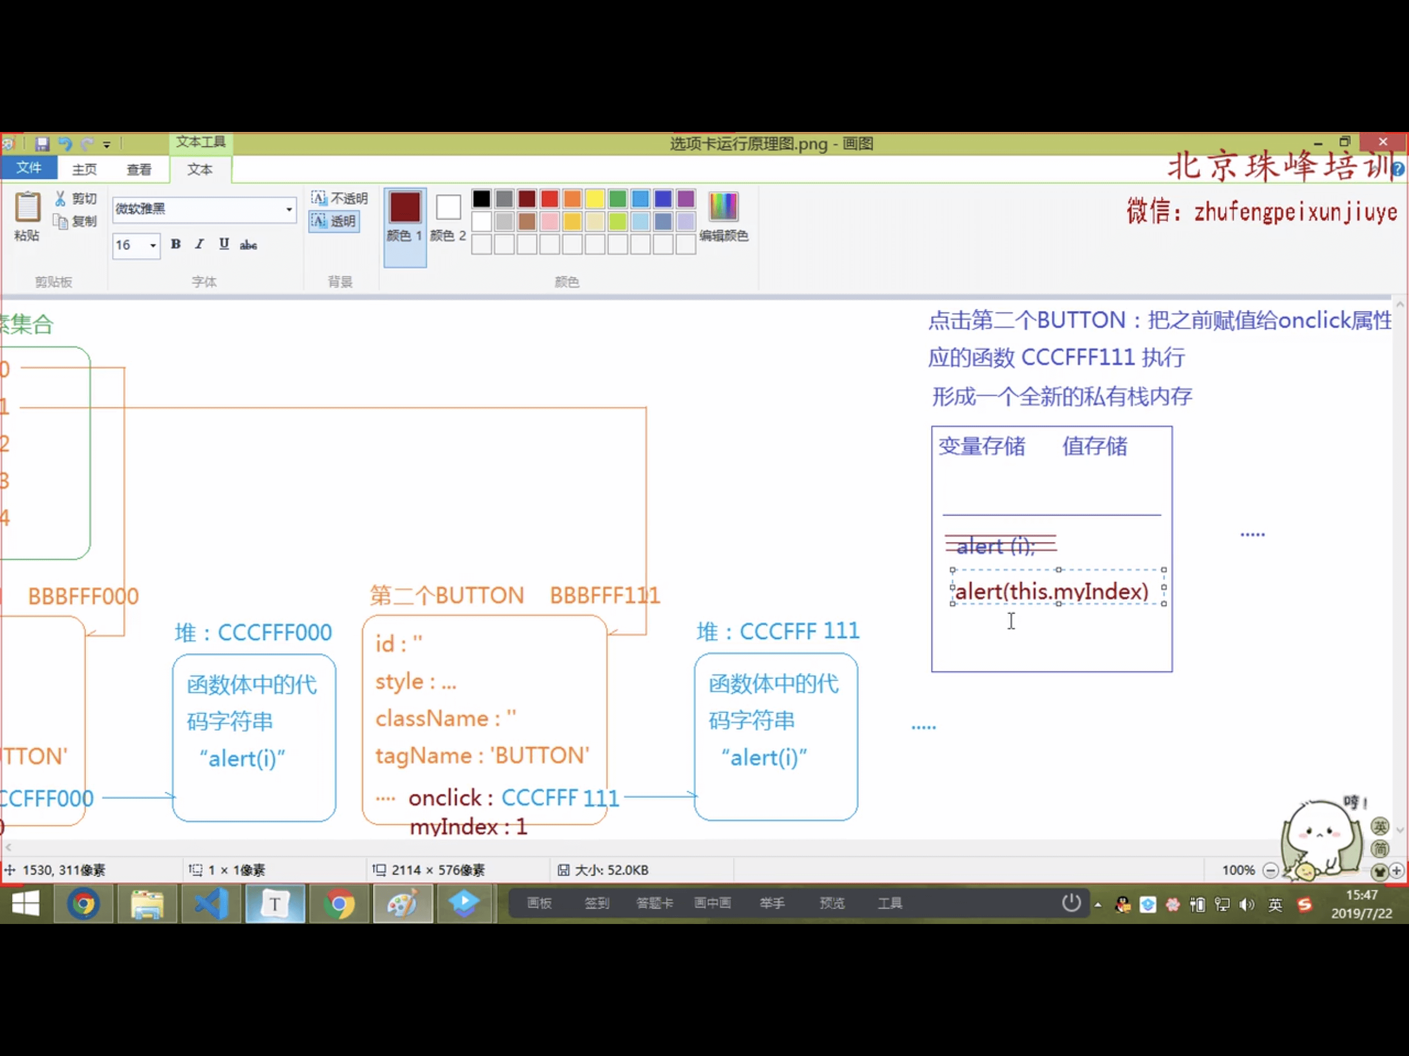Open the blue File menu
The width and height of the screenshot is (1409, 1056).
click(29, 168)
